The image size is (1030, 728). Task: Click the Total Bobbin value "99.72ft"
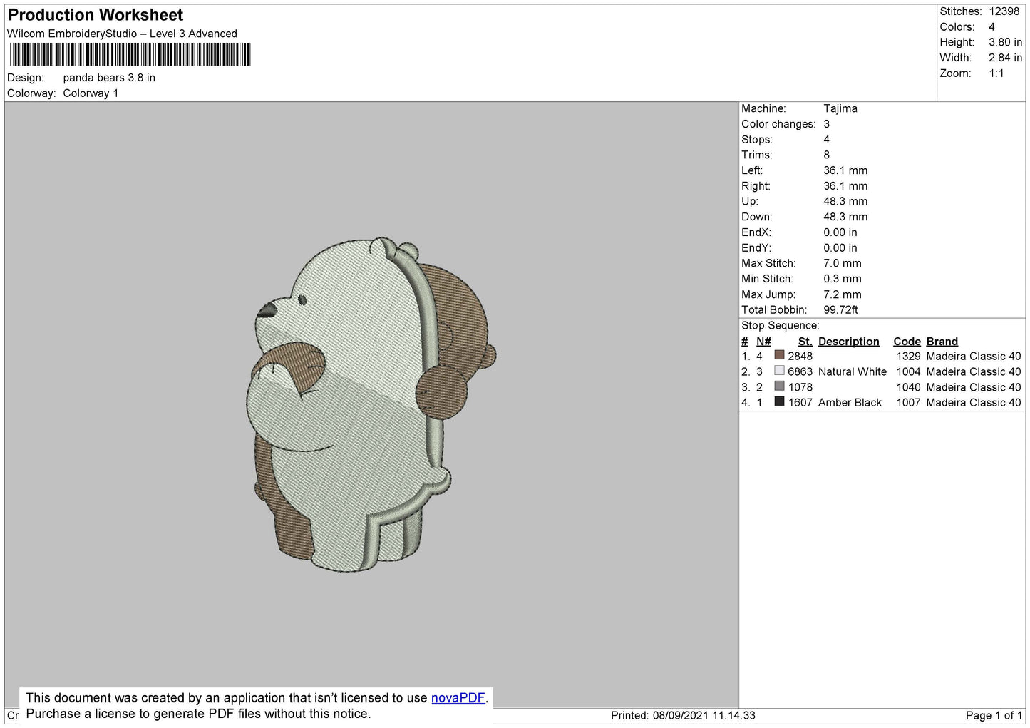[841, 310]
